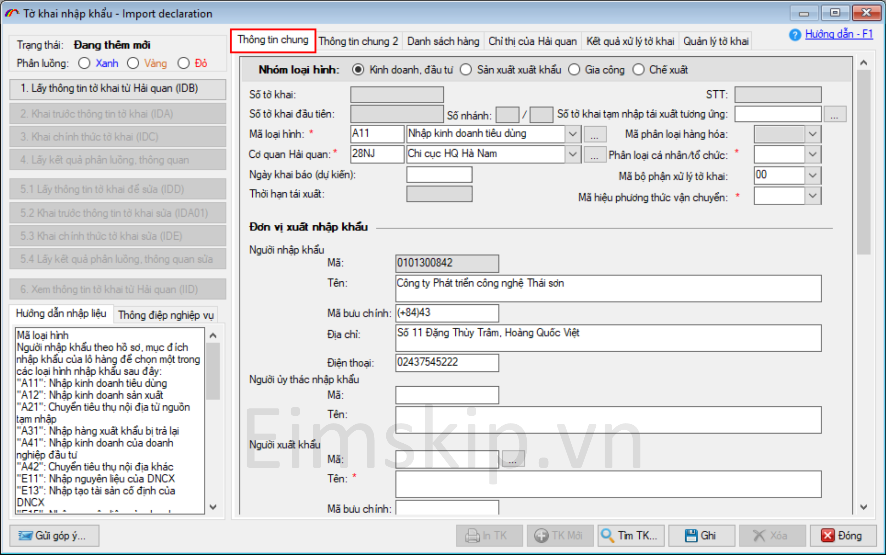Select the Gia công radio option

(x=574, y=70)
